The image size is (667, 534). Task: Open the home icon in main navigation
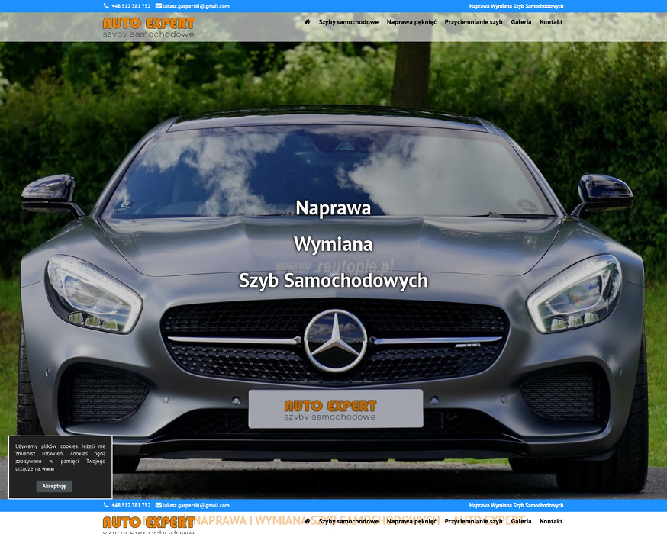tap(307, 21)
